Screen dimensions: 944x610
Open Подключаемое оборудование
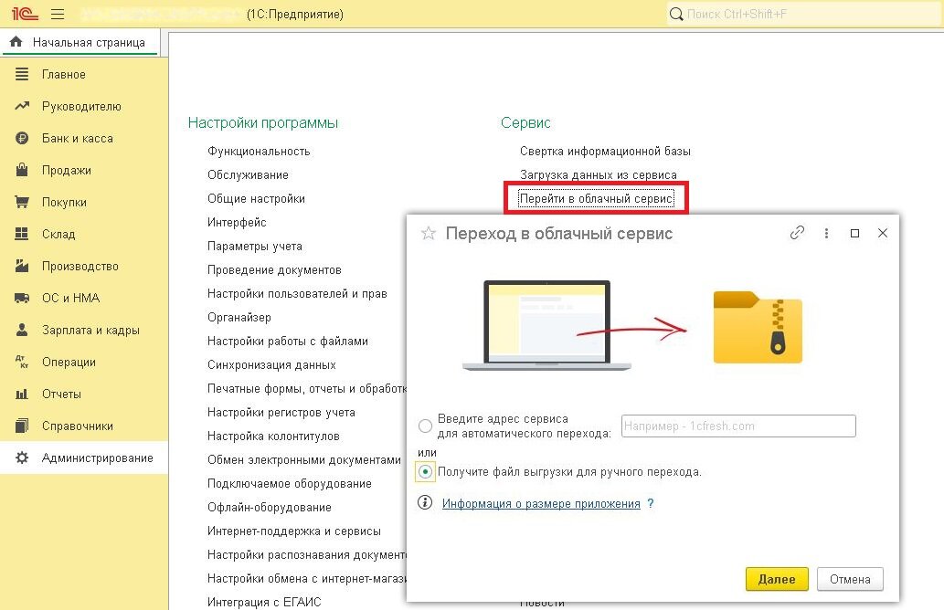coord(289,483)
